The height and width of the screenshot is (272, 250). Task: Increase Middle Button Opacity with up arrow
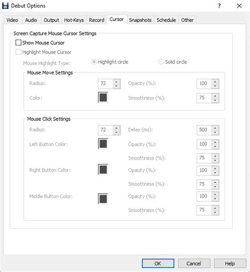point(215,194)
